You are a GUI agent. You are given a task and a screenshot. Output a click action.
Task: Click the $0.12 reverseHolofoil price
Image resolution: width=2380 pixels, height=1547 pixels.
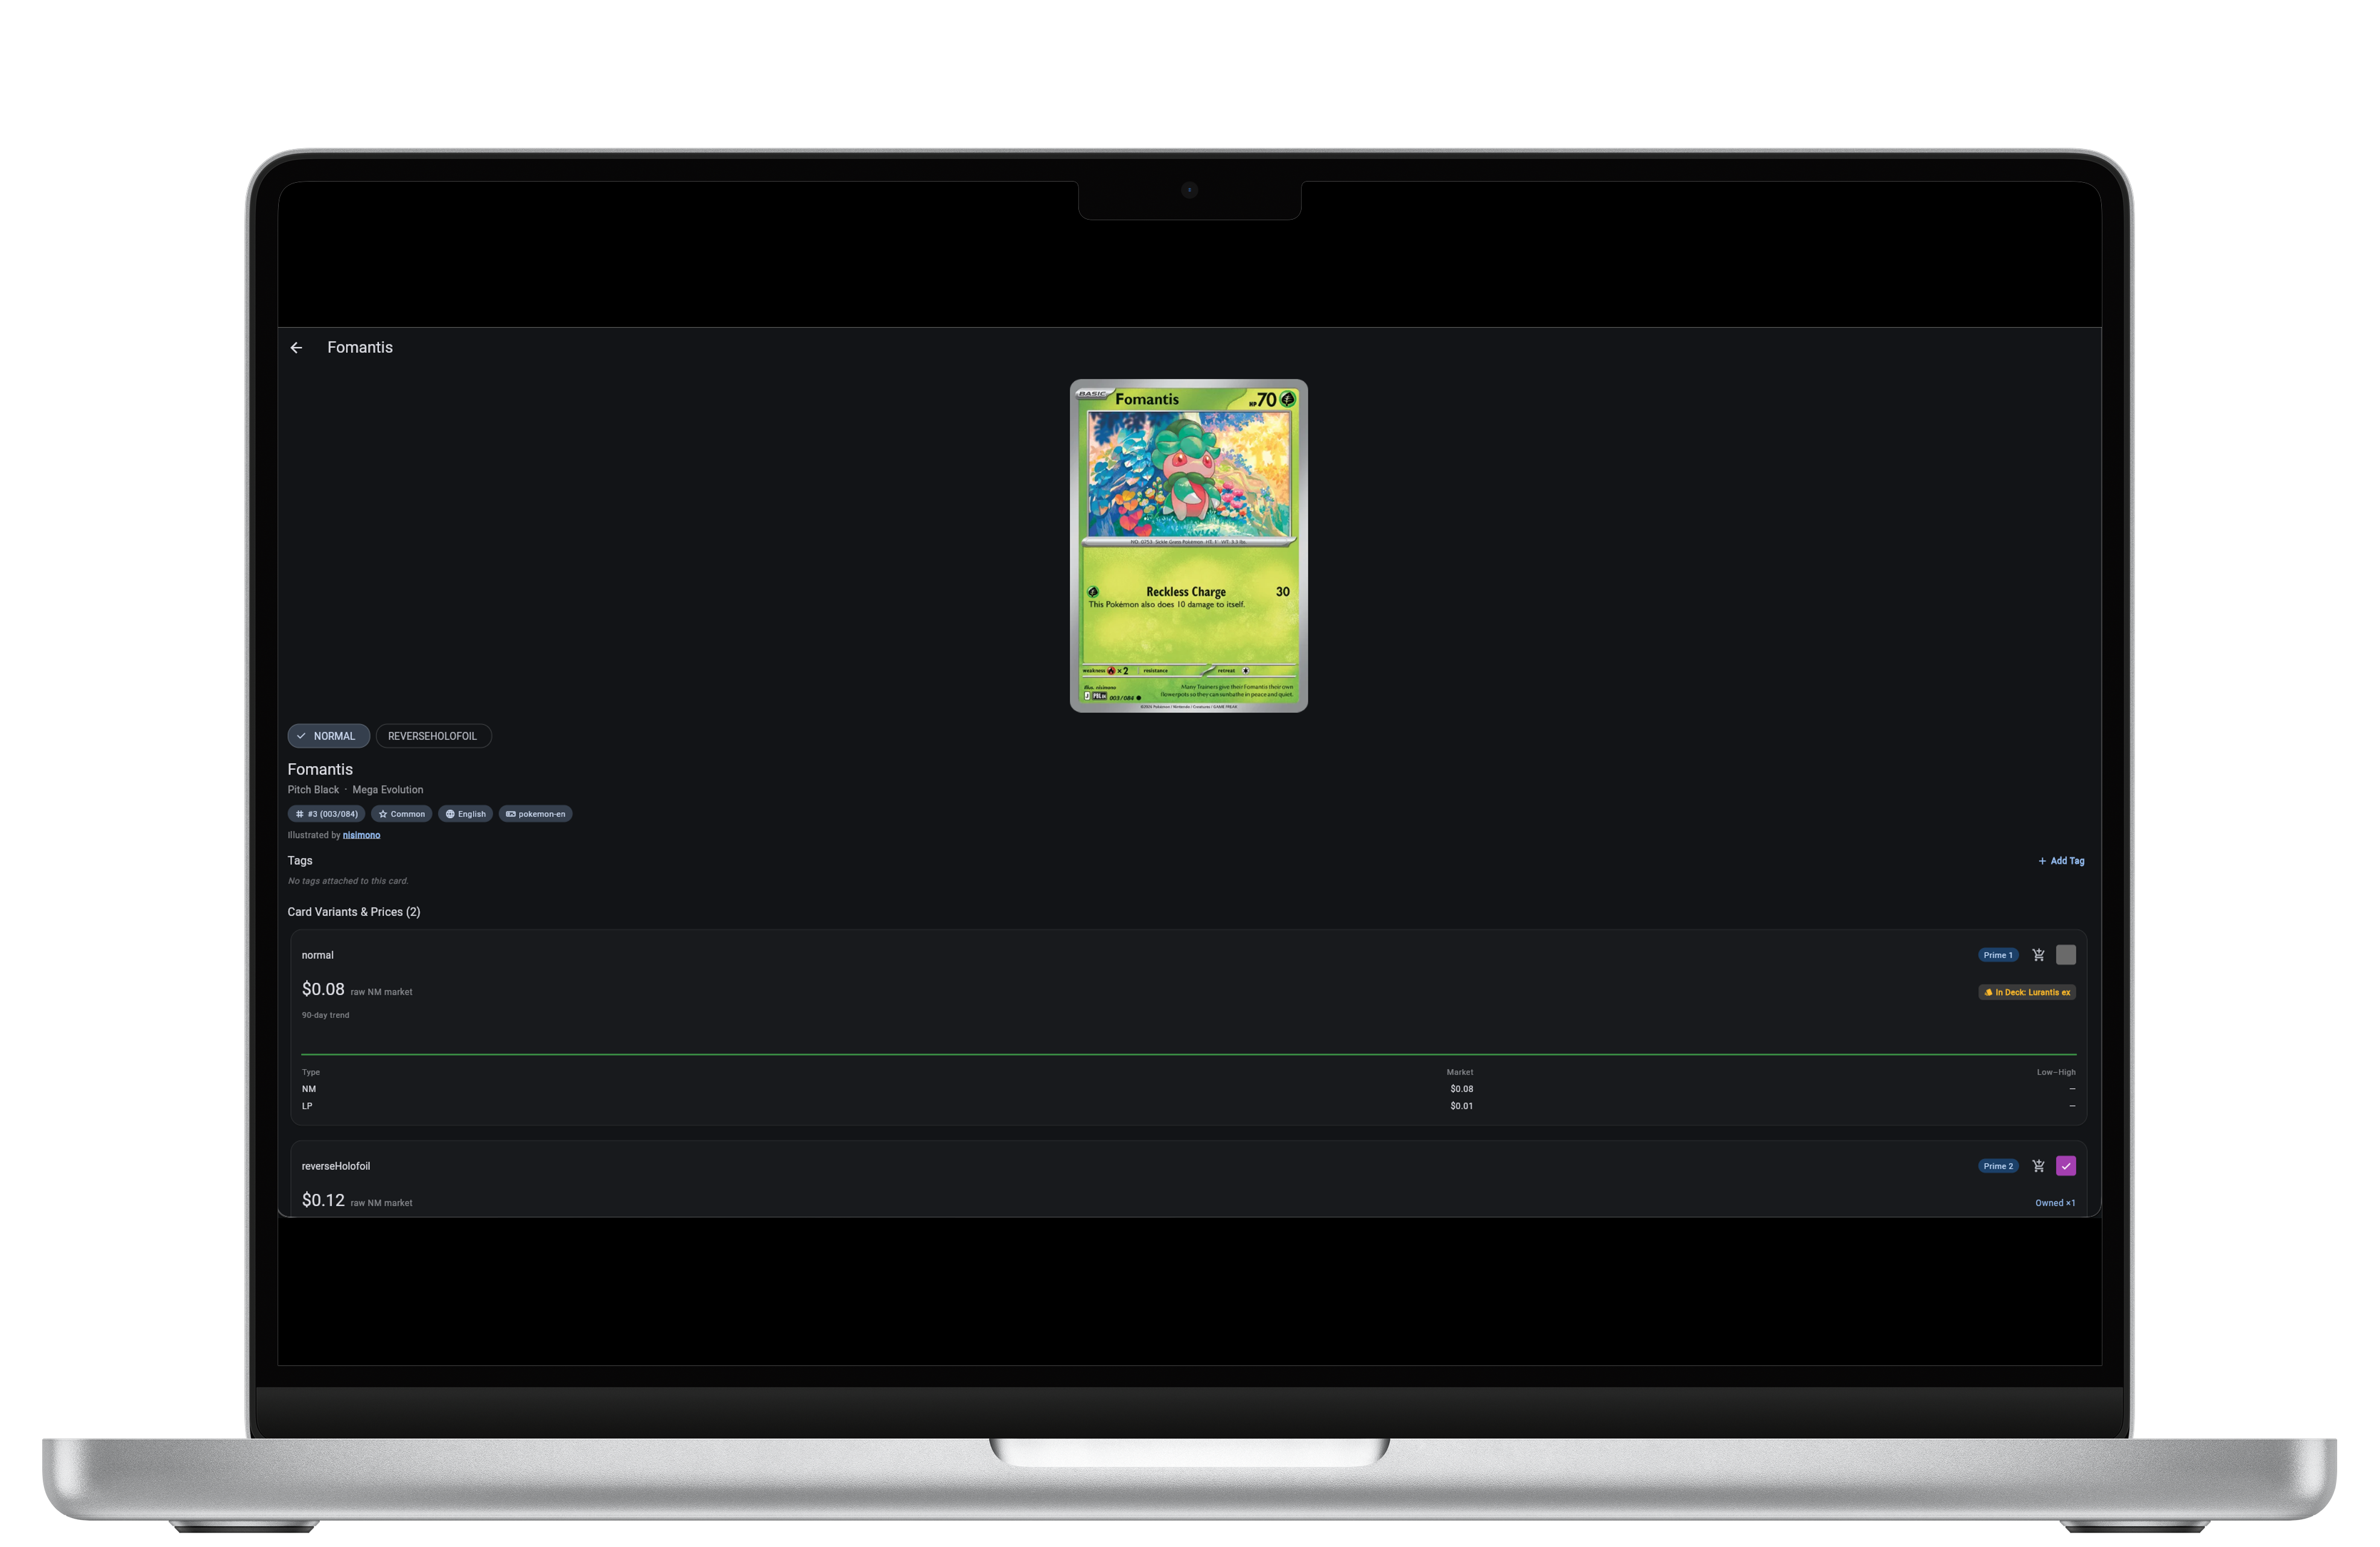(323, 1200)
